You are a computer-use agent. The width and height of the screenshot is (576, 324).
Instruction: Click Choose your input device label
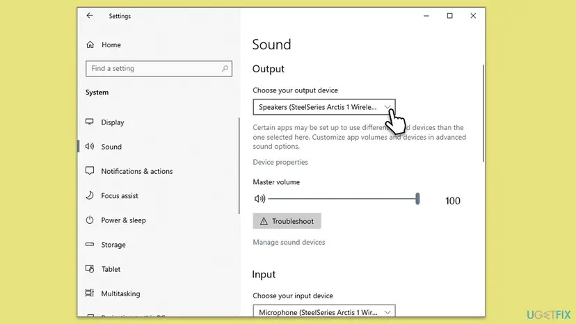[293, 295]
